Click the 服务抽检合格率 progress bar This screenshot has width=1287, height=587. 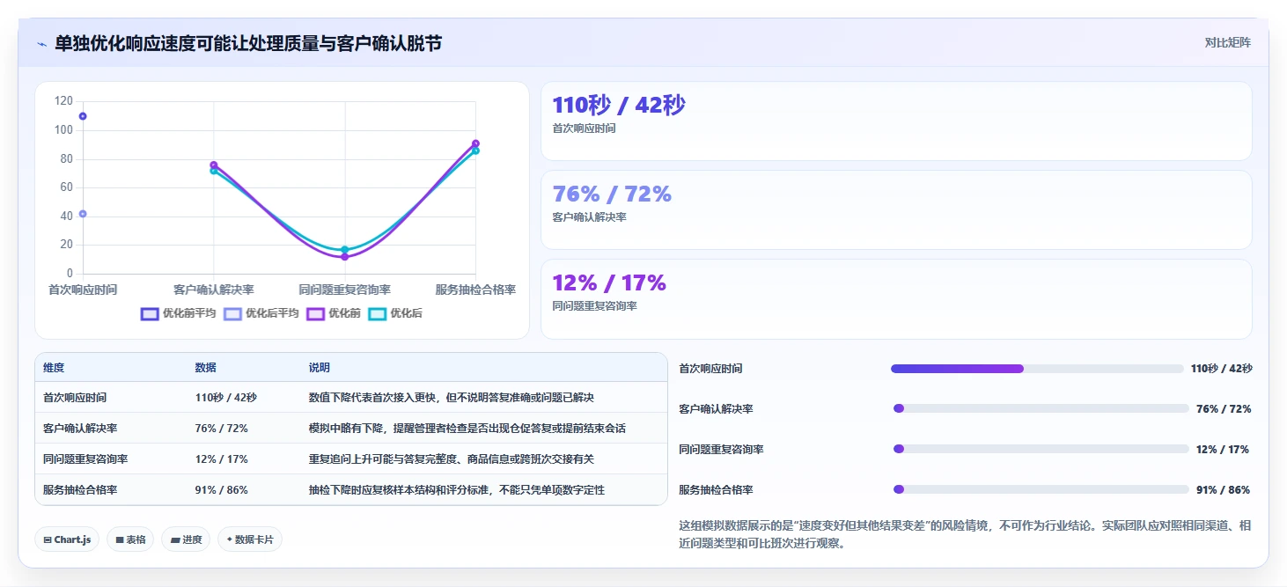[x=1041, y=489]
